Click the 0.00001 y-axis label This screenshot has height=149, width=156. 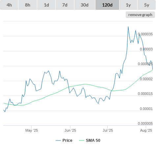coord(146,109)
